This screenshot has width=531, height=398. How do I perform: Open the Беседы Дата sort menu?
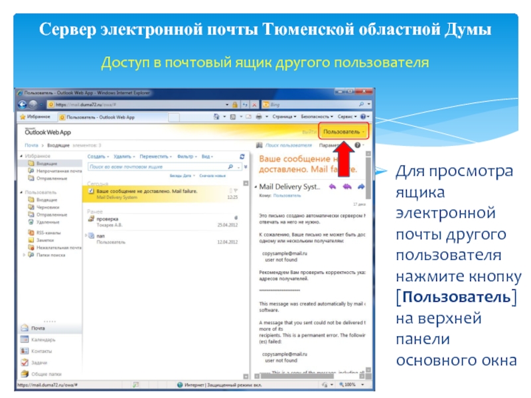182,176
